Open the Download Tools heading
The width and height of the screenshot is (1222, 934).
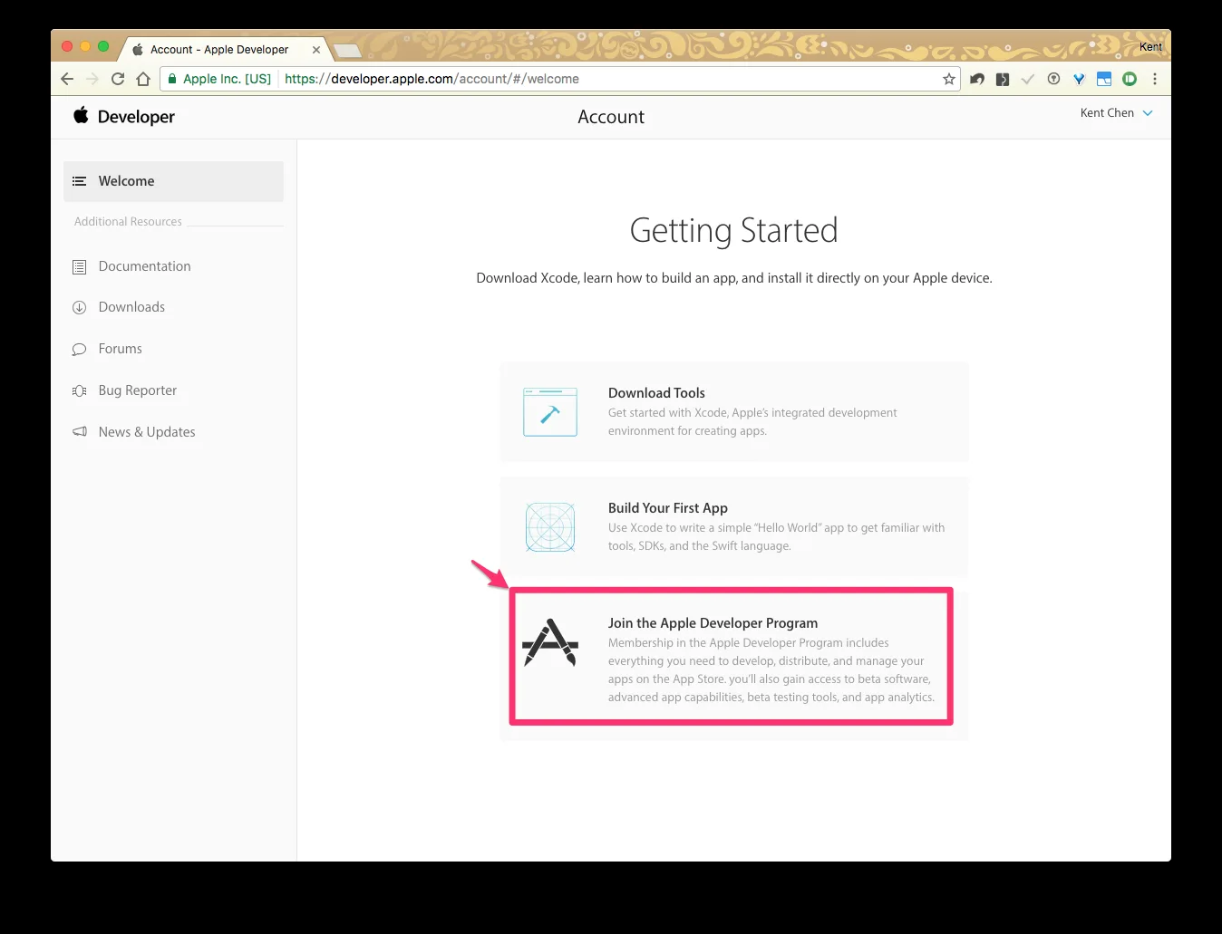[656, 393]
